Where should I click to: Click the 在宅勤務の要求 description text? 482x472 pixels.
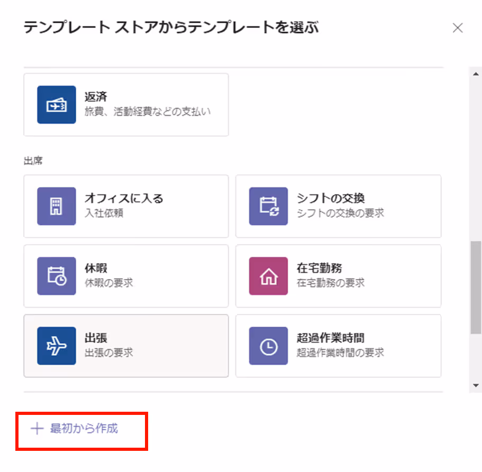331,283
